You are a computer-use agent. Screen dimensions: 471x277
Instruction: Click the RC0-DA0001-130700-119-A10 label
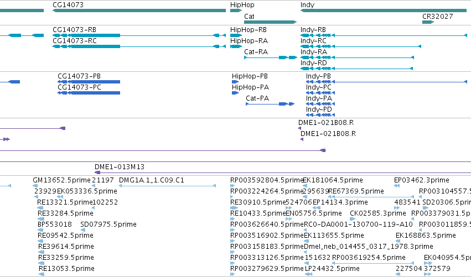pos(358,224)
